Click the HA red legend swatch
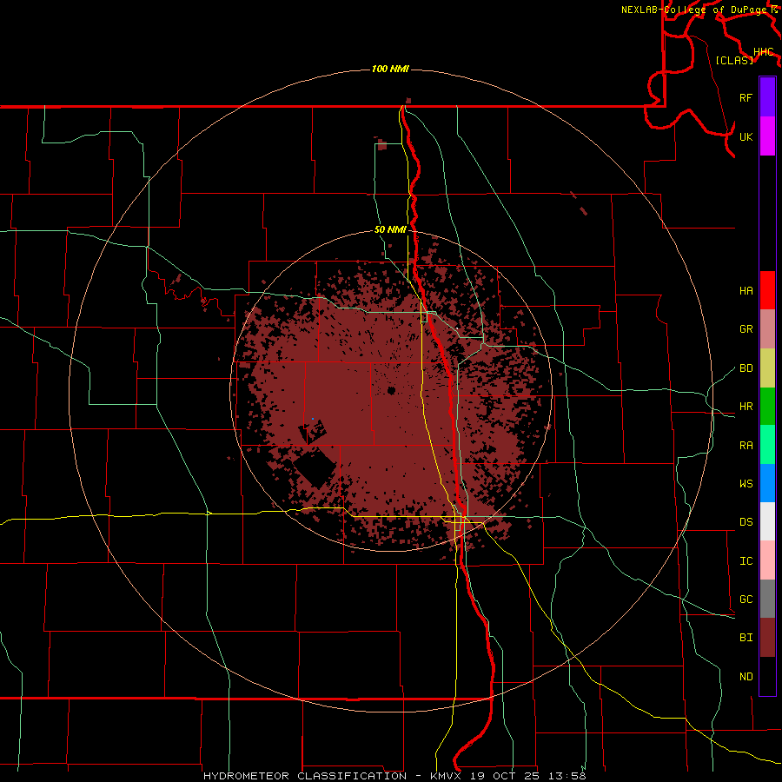 pyautogui.click(x=767, y=290)
